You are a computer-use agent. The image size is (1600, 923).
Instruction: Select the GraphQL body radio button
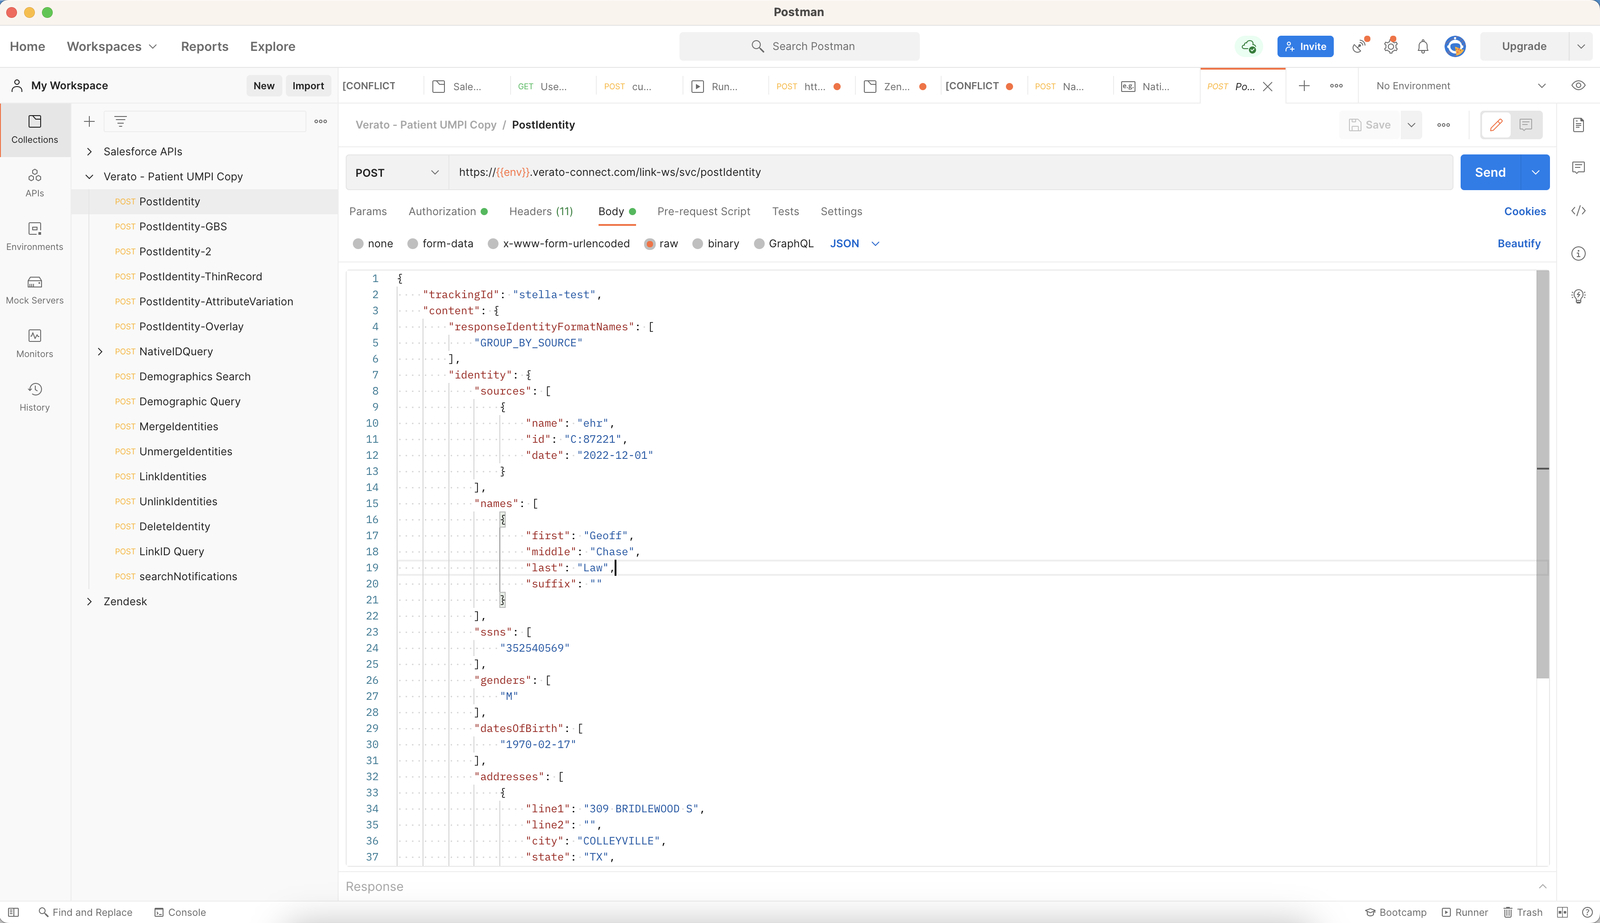759,243
